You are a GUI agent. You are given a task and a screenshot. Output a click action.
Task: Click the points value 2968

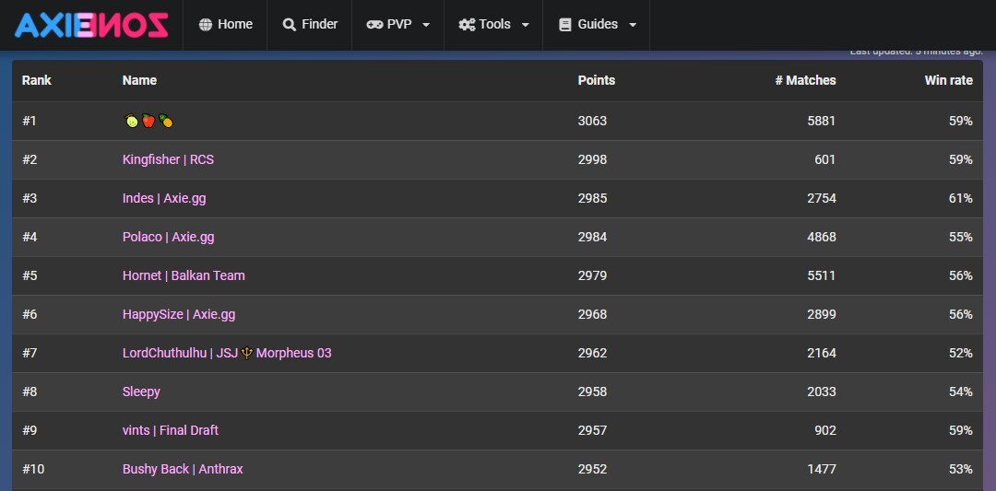(x=592, y=315)
